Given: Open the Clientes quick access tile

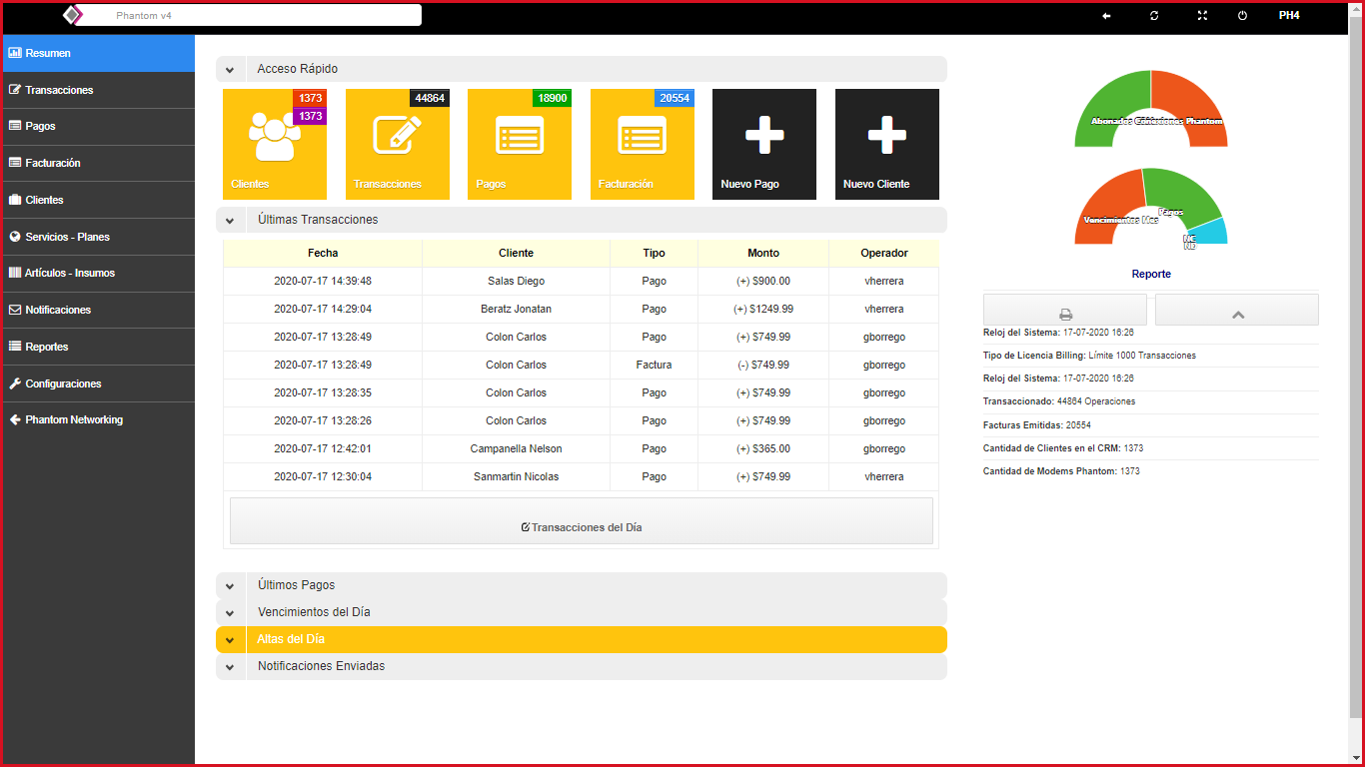Looking at the screenshot, I should pyautogui.click(x=274, y=144).
